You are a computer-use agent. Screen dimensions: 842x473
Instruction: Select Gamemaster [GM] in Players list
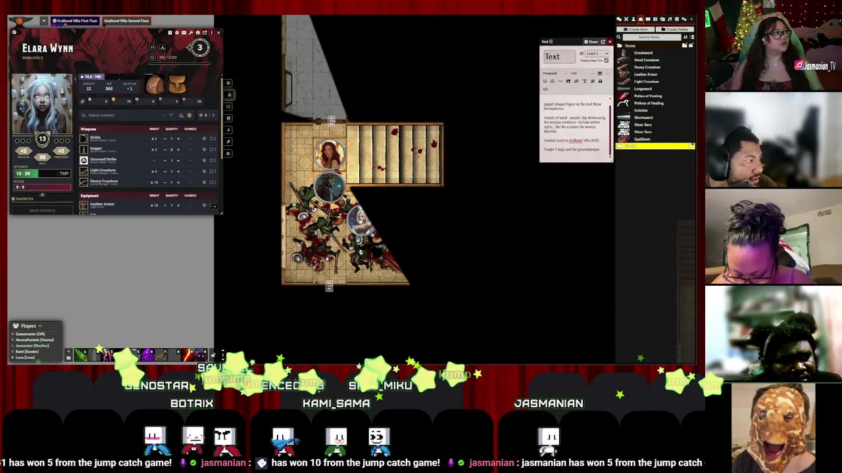click(30, 334)
